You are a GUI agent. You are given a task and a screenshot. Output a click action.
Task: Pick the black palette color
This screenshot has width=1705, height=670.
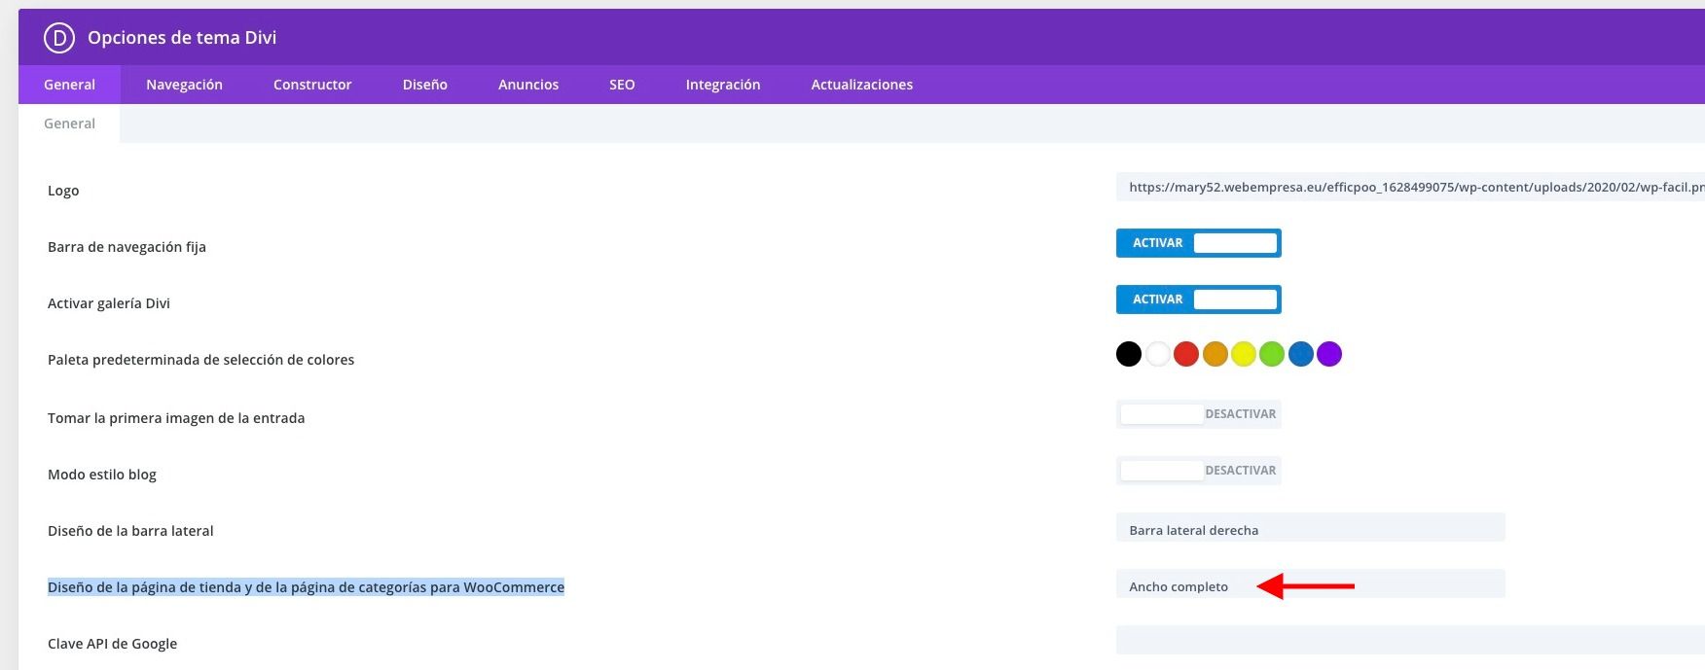pyautogui.click(x=1129, y=354)
